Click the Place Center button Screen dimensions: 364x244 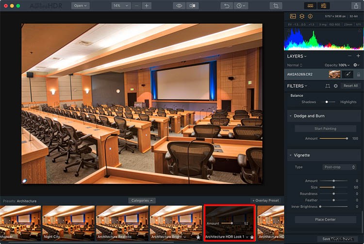click(325, 219)
